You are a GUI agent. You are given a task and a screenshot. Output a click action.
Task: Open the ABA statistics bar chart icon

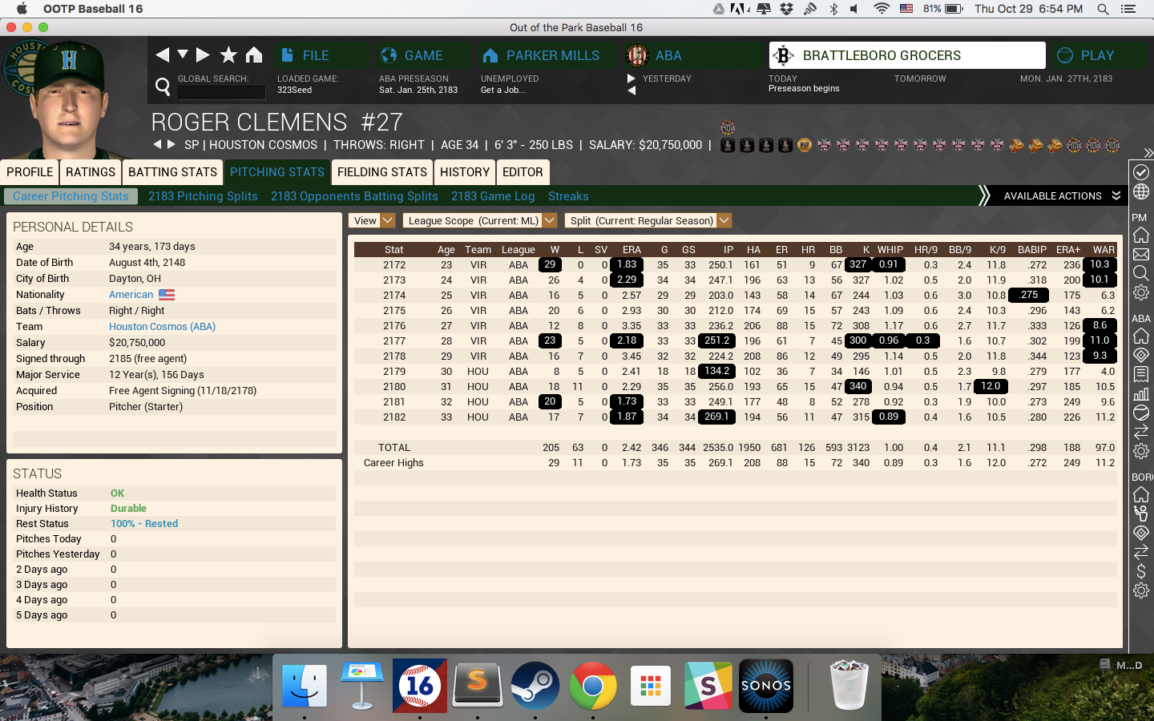click(1141, 393)
